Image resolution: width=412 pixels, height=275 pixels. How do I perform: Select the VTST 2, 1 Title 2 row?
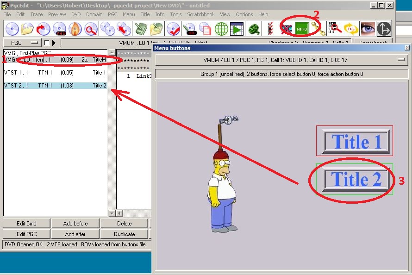tap(55, 85)
